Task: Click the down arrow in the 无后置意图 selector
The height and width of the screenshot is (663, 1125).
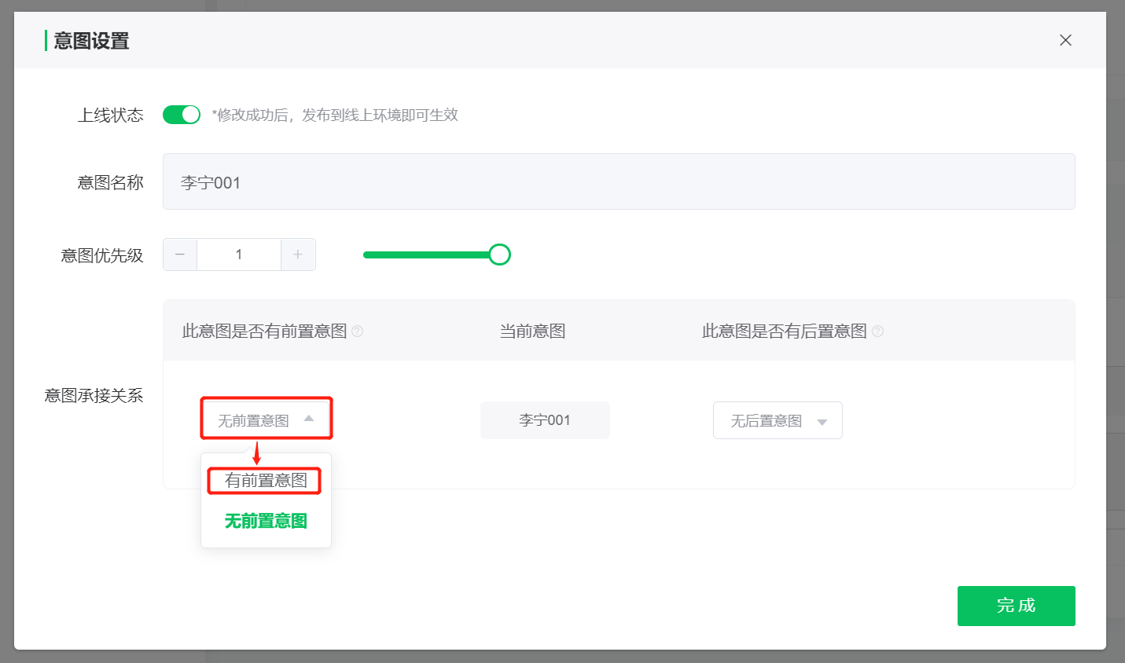Action: click(x=822, y=422)
